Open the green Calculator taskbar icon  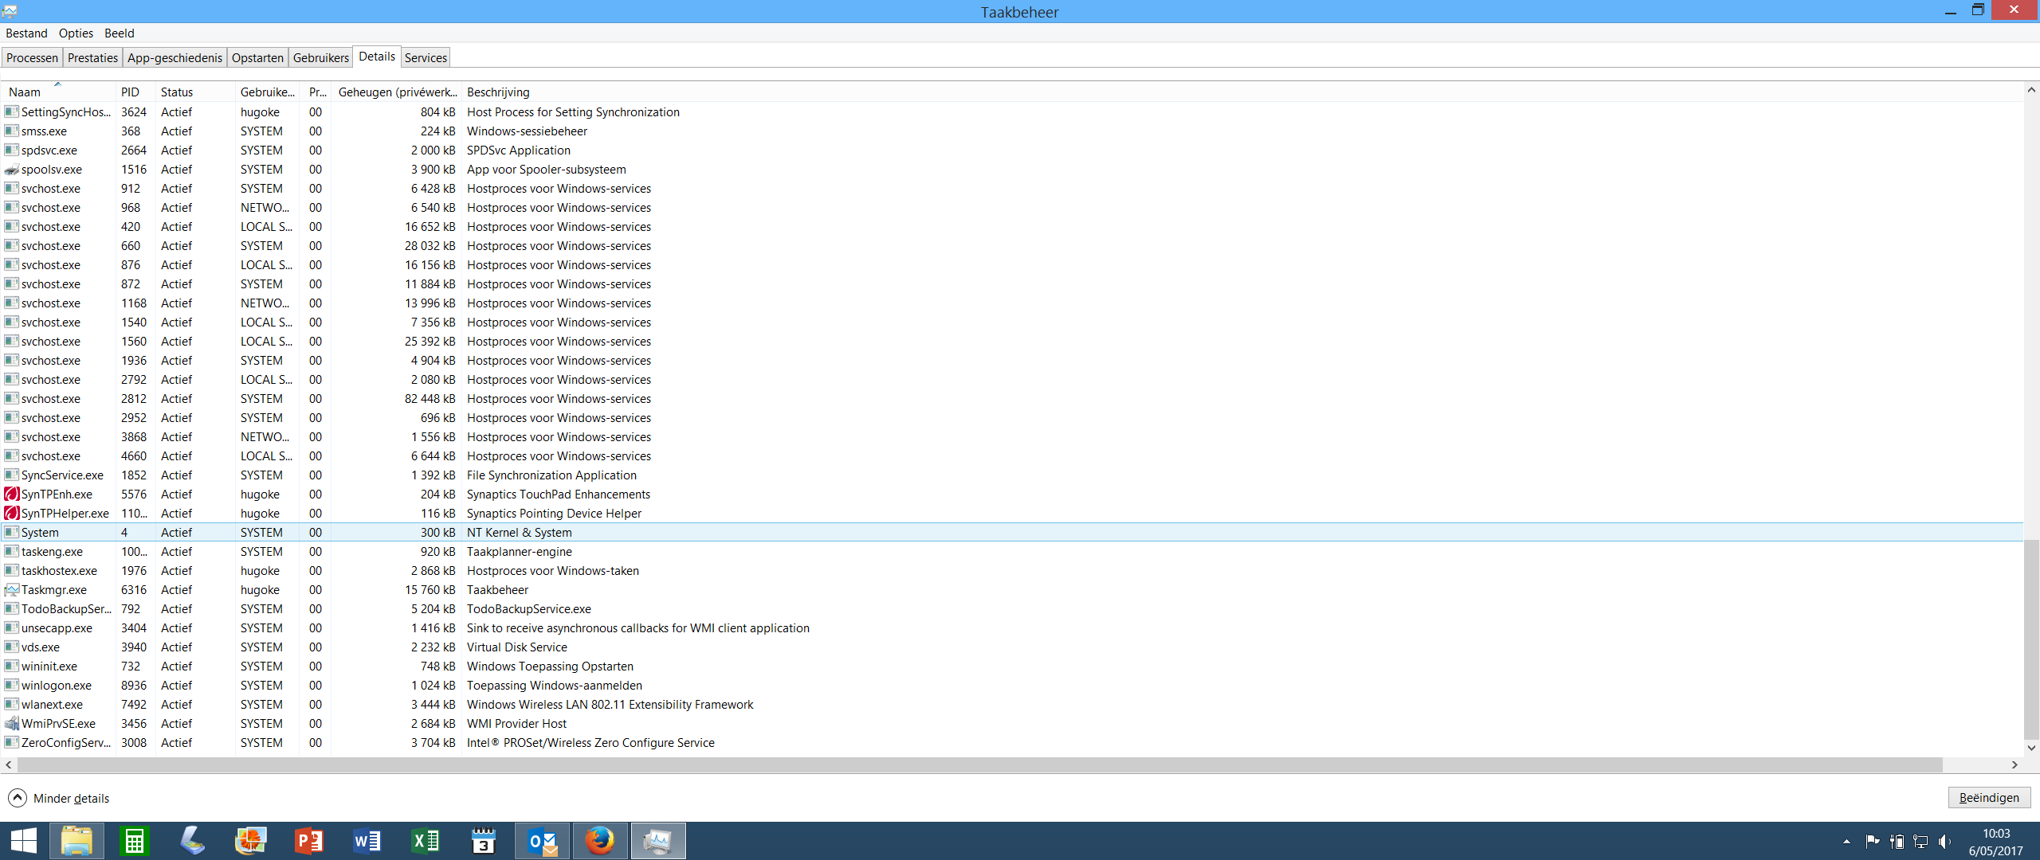click(x=134, y=841)
